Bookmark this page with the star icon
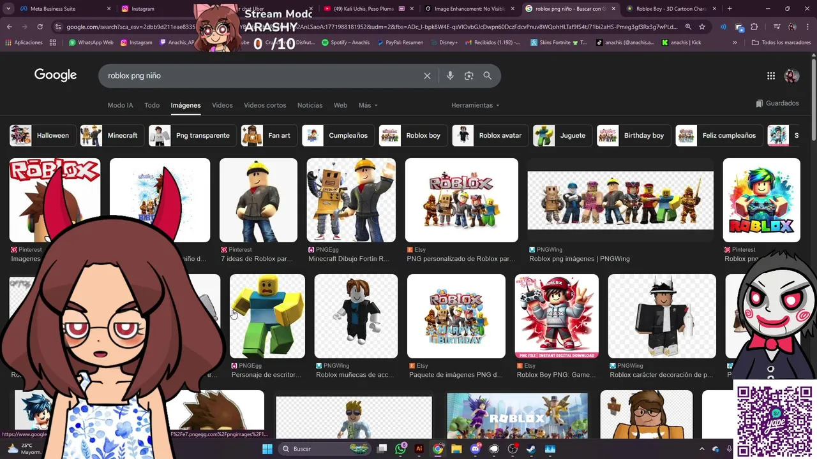Viewport: 817px width, 459px height. (x=702, y=27)
